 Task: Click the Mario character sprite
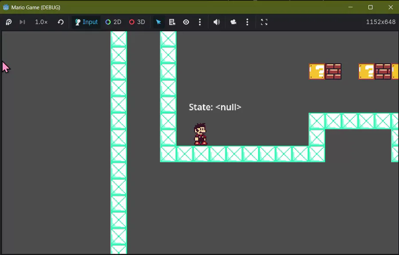200,134
